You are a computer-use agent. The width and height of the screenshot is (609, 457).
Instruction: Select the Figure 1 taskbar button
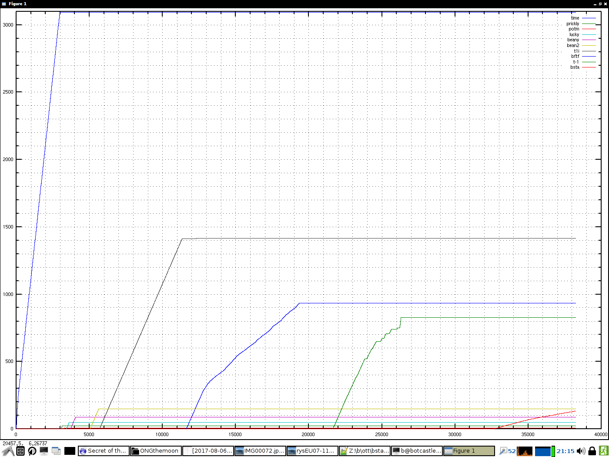tap(469, 451)
